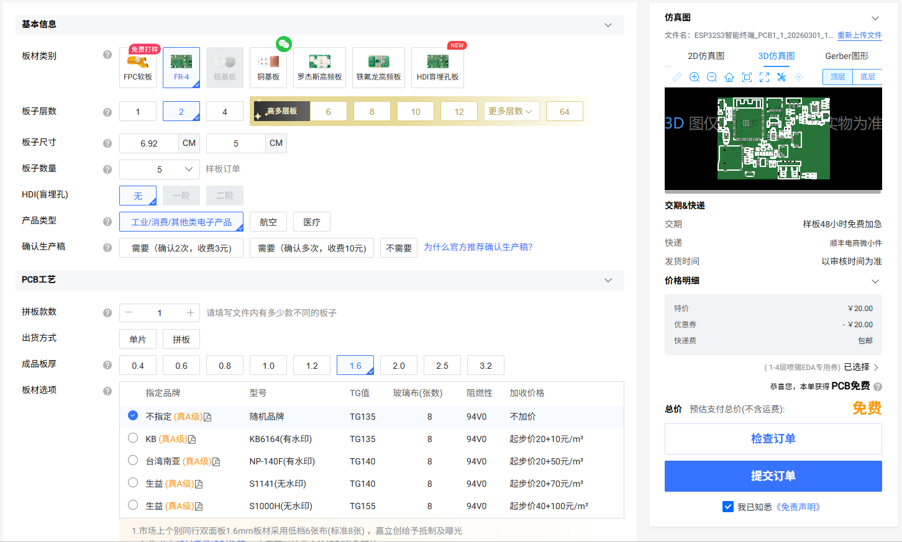
Task: Select the 台湾南亚 material radio
Action: (133, 460)
